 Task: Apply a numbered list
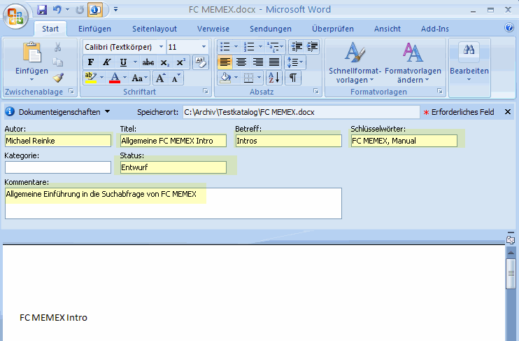point(249,47)
